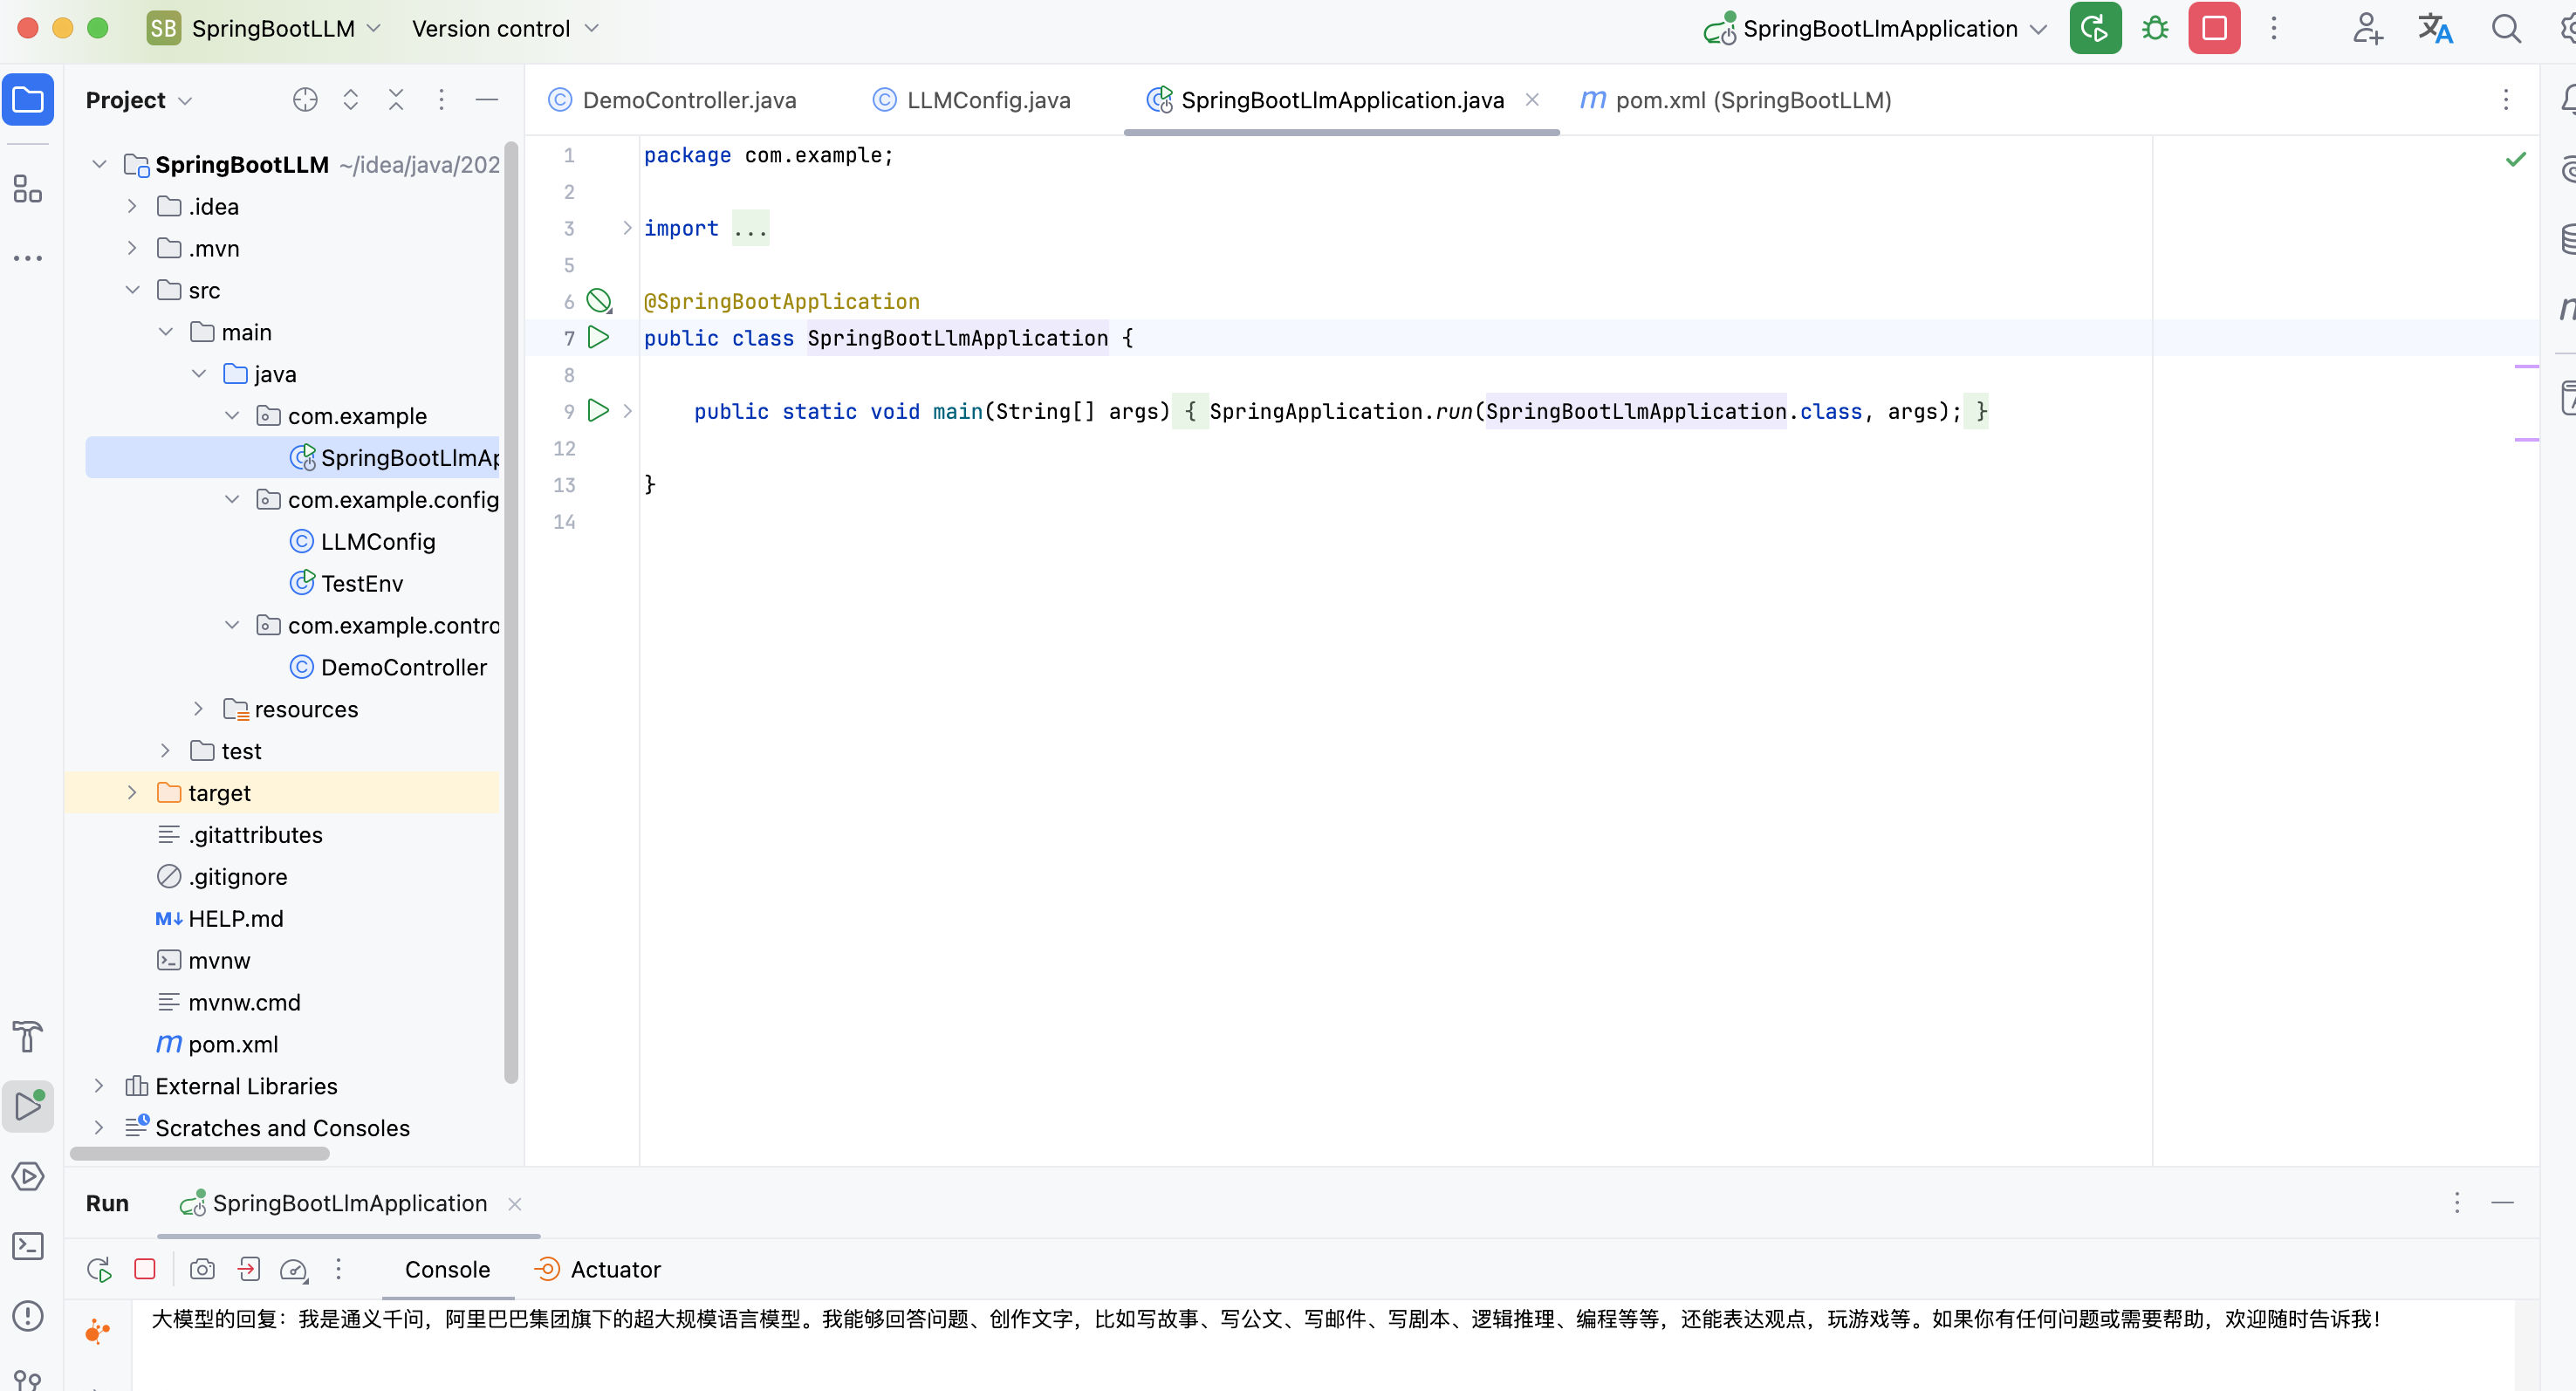Click the Search Everywhere magnifier icon
This screenshot has width=2576, height=1391.
coord(2505,29)
